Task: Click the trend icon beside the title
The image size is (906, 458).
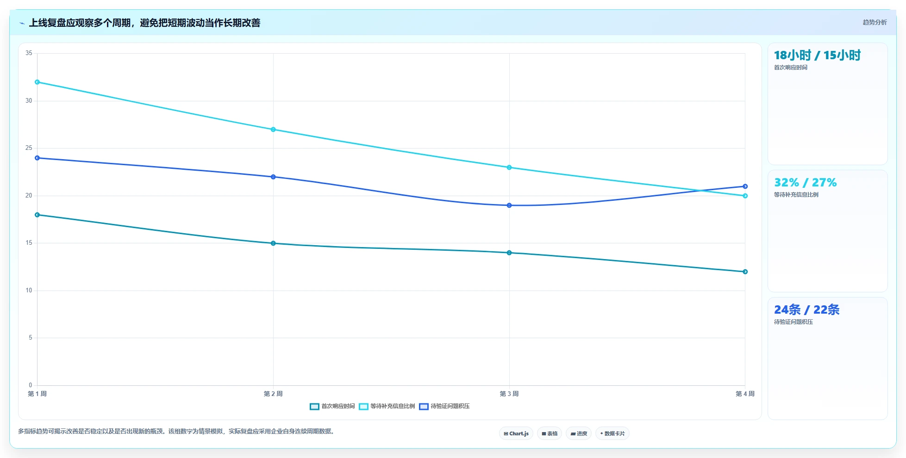Action: tap(22, 23)
